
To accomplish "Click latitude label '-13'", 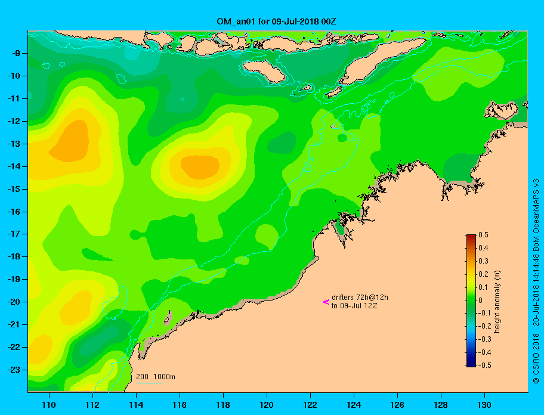I will [x=14, y=144].
